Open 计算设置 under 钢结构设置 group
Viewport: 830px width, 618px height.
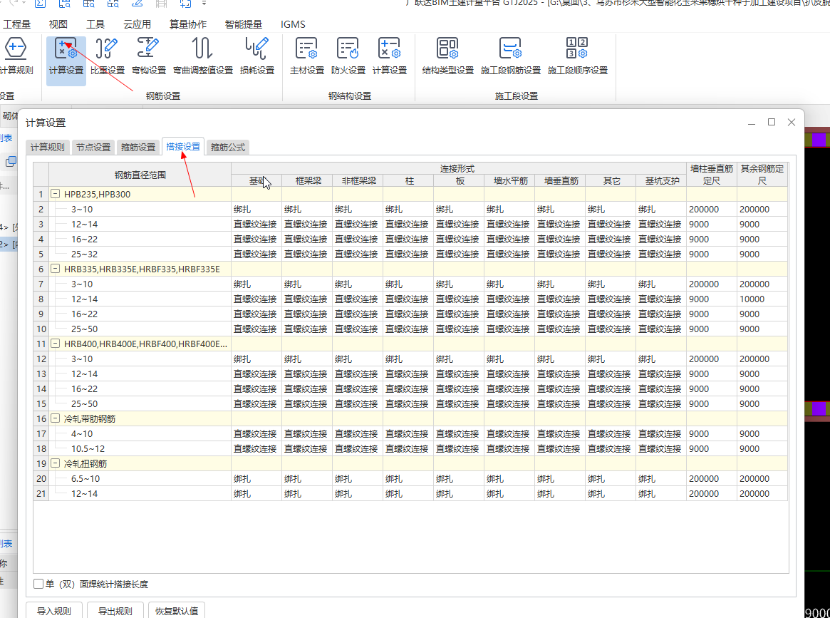click(390, 57)
